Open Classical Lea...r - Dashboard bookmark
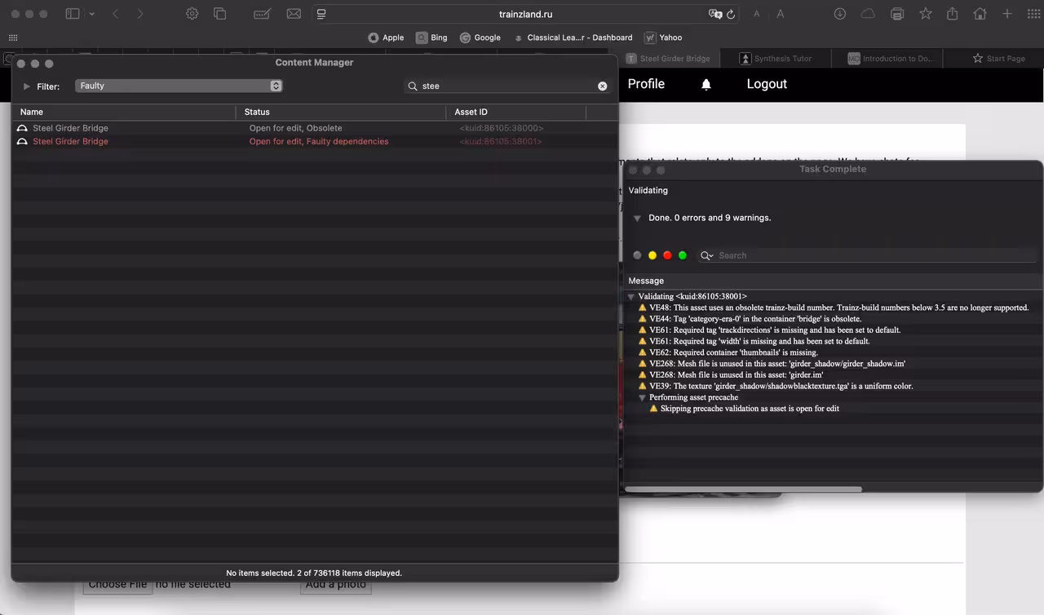The height and width of the screenshot is (615, 1044). click(573, 38)
